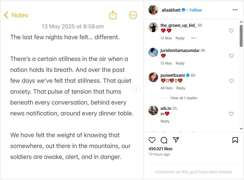Expand View all 1 replies
The image size is (244, 180).
click(184, 98)
